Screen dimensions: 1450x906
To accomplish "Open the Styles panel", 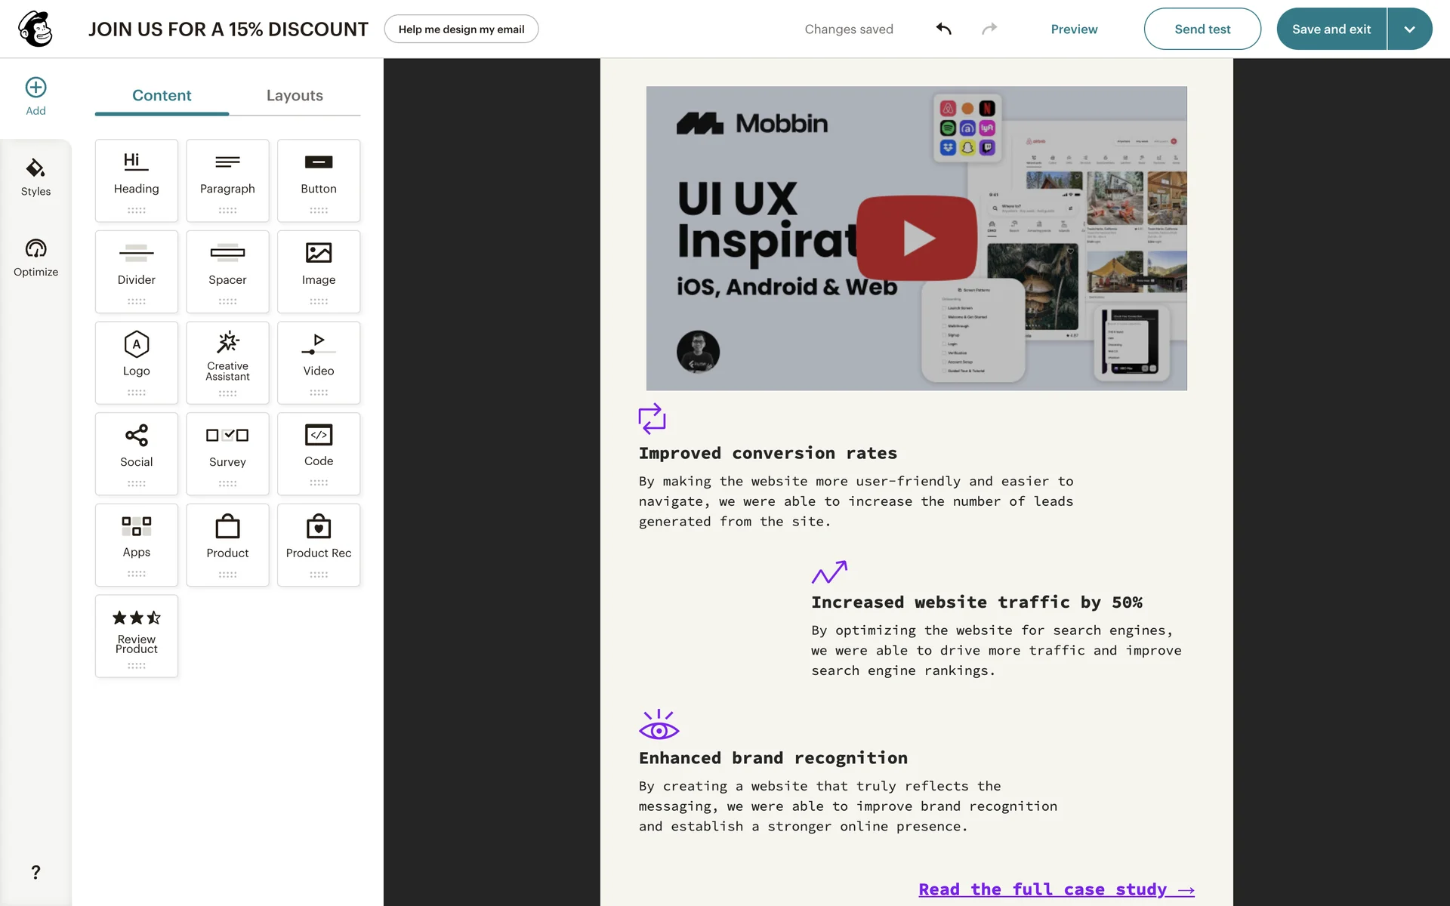I will point(35,177).
